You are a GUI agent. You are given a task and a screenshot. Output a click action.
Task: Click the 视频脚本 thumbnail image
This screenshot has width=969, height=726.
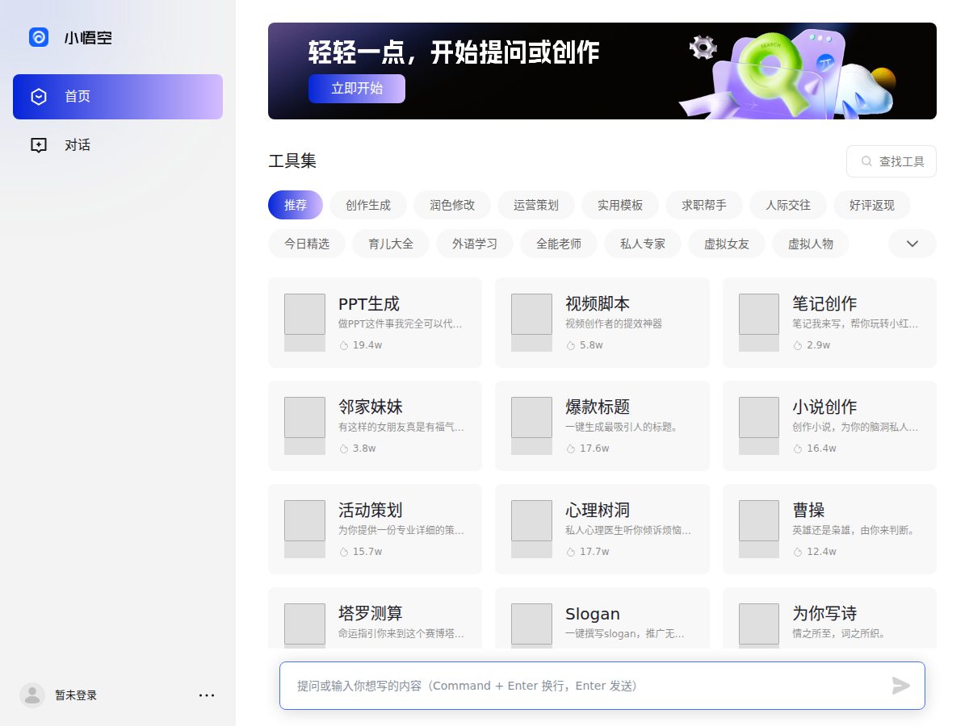[x=532, y=315]
